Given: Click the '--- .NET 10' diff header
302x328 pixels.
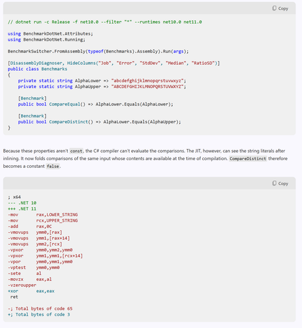Looking at the screenshot, I should (22, 203).
